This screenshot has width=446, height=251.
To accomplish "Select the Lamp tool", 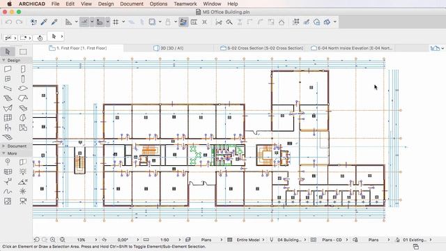I will click(x=23, y=172).
